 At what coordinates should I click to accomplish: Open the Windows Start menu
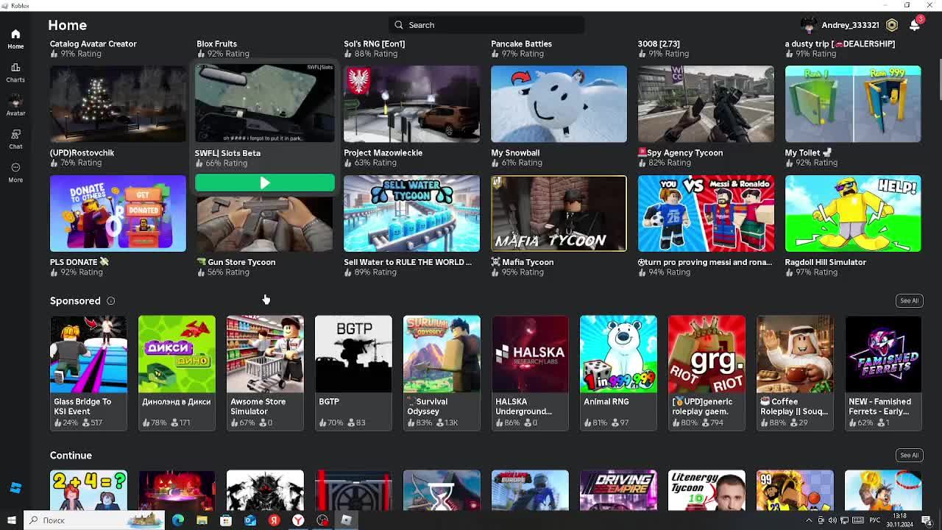tap(11, 520)
